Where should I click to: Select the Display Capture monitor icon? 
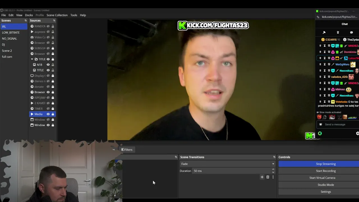tap(32, 76)
